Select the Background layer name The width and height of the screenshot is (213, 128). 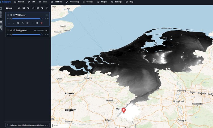[x=21, y=30]
